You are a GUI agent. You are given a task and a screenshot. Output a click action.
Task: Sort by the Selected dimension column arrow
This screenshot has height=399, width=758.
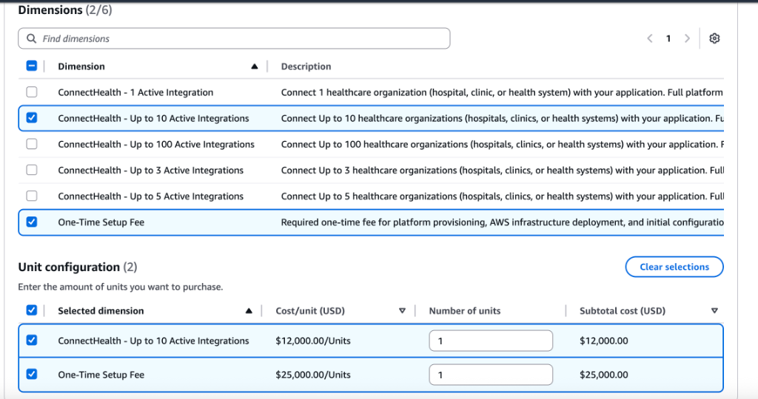coord(249,311)
